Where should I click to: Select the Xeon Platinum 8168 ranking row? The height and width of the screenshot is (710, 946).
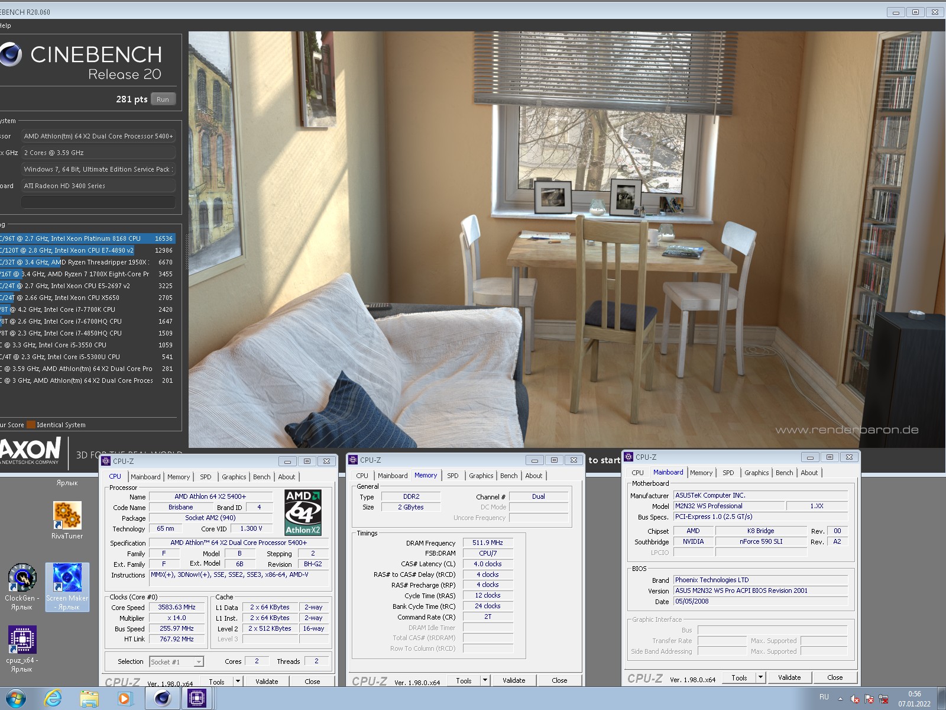88,238
